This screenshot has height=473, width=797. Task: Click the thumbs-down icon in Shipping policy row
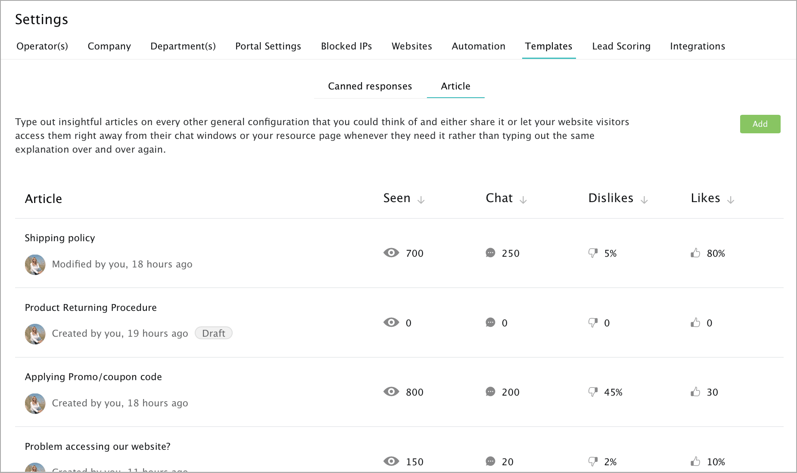593,253
